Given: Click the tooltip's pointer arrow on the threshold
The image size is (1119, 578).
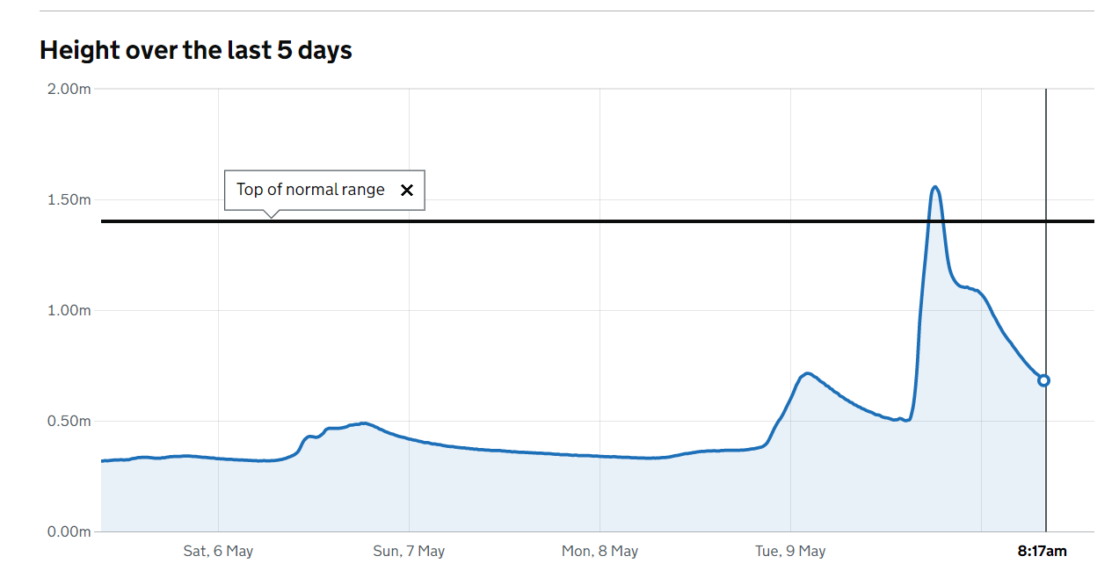Looking at the screenshot, I should coord(272,214).
